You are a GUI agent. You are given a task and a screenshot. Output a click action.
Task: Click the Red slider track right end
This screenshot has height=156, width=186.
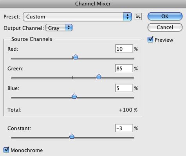point(133,59)
